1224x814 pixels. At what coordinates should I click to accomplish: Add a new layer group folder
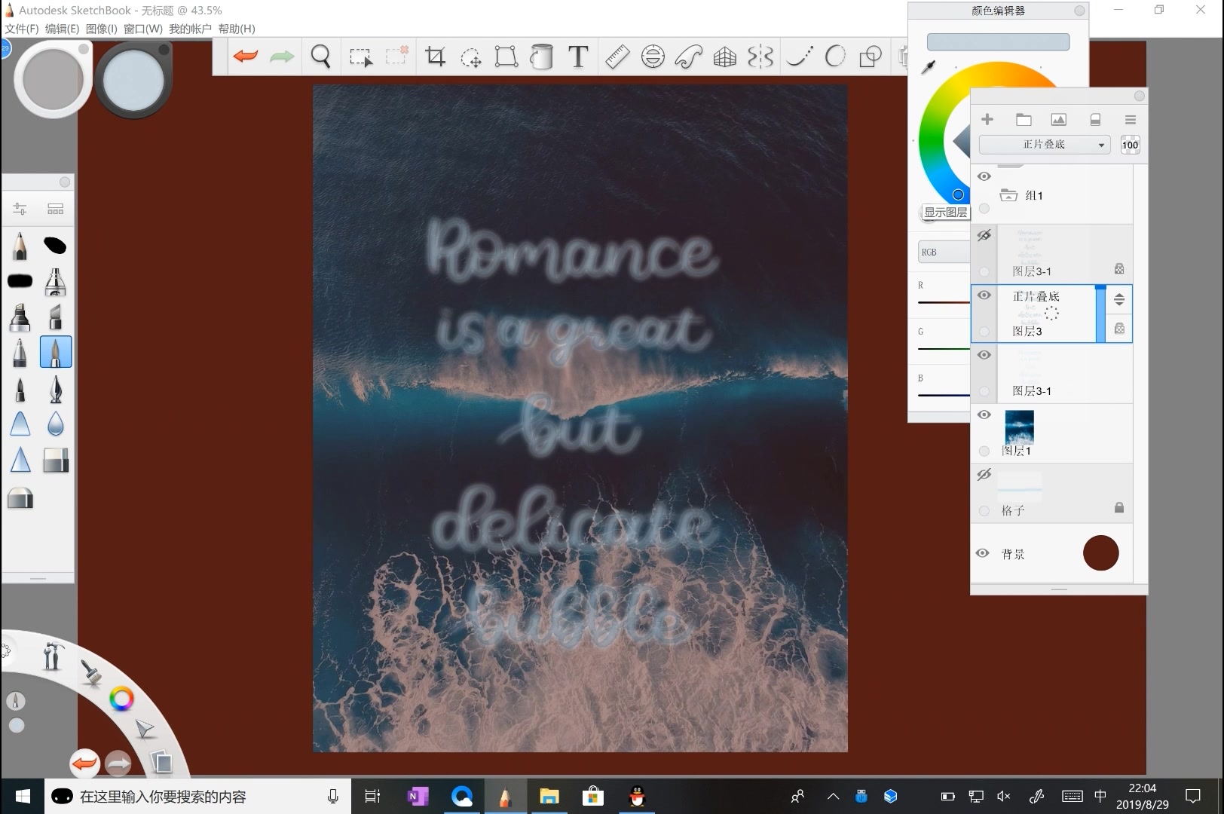(x=1024, y=119)
